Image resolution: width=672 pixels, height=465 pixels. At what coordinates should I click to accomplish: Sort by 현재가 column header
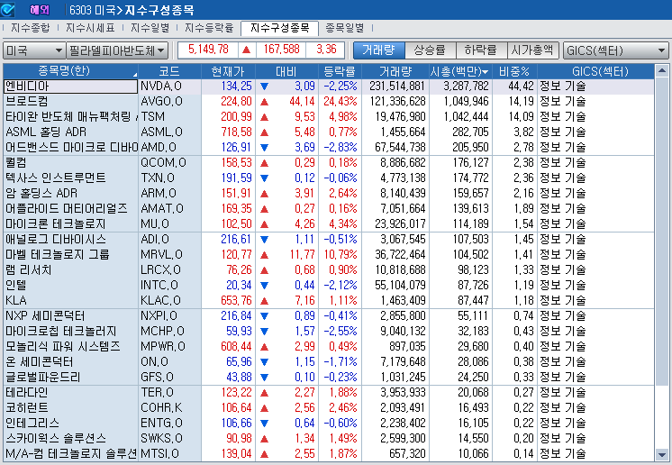pyautogui.click(x=228, y=71)
